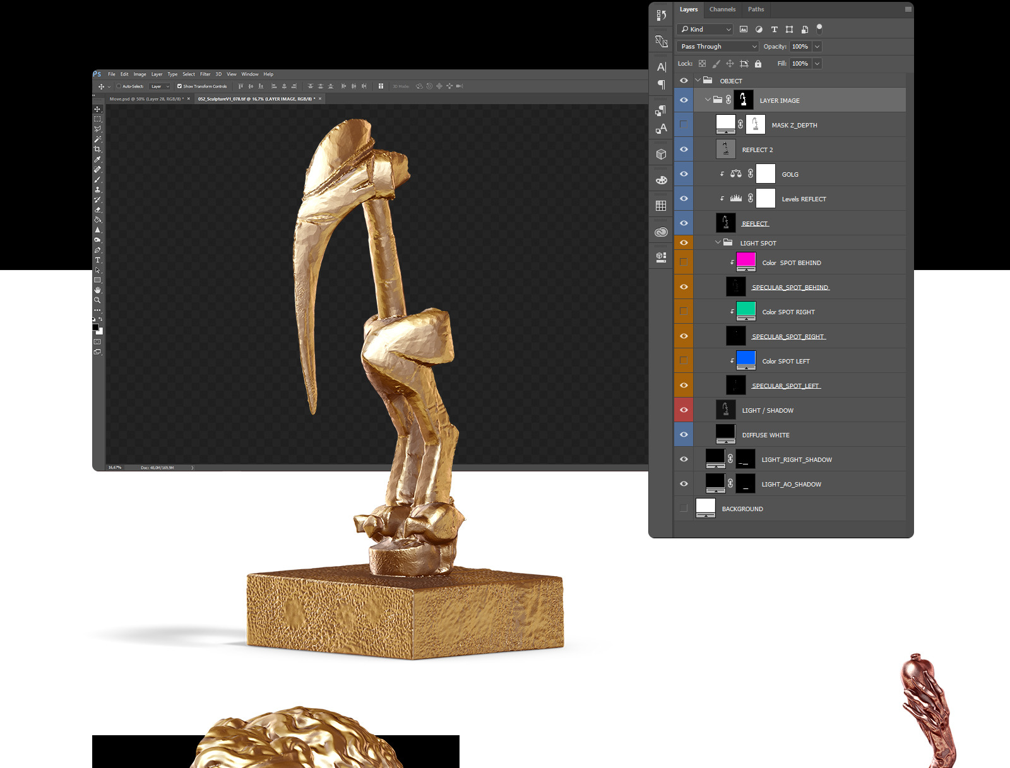This screenshot has width=1010, height=768.
Task: Hide the DIFFUSE WHITE layer
Action: [x=684, y=435]
